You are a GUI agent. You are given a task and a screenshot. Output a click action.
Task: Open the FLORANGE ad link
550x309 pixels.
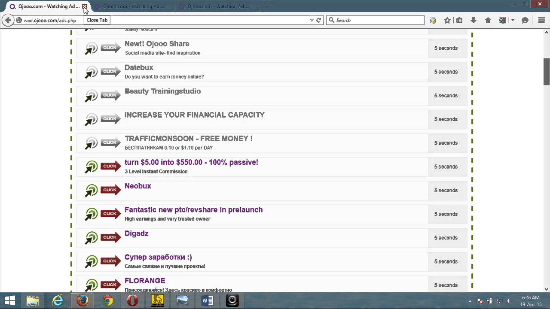(x=145, y=281)
